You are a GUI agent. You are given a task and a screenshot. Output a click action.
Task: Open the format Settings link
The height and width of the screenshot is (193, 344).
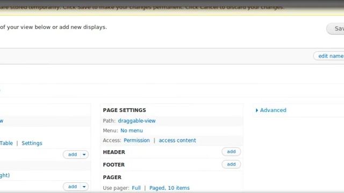(x=32, y=143)
